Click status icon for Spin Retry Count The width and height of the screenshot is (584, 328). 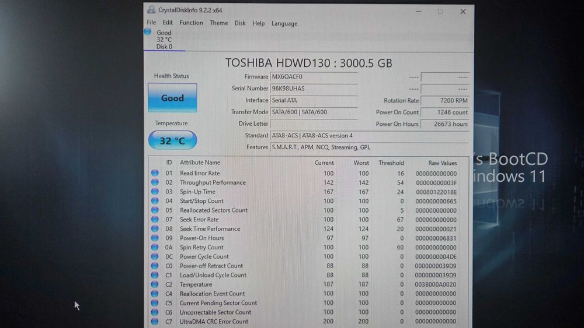[x=155, y=247]
